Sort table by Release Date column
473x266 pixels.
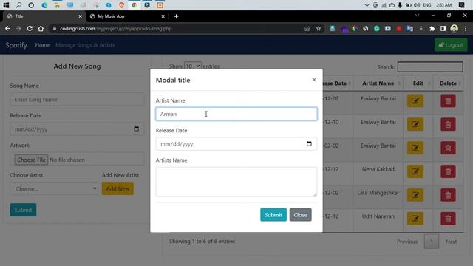click(x=337, y=83)
